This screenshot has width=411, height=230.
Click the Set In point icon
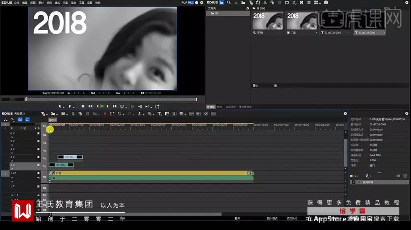pyautogui.click(x=60, y=106)
